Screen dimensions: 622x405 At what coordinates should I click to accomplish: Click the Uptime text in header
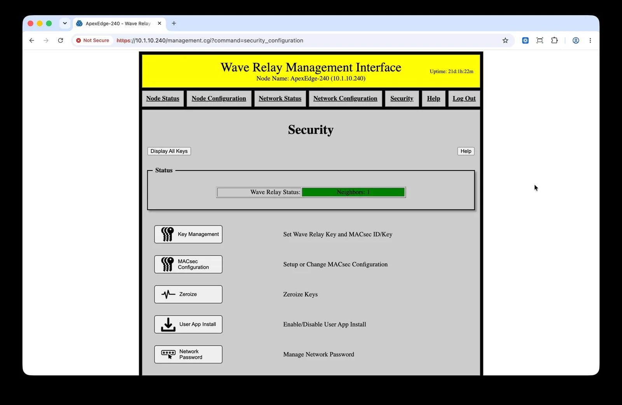click(451, 71)
